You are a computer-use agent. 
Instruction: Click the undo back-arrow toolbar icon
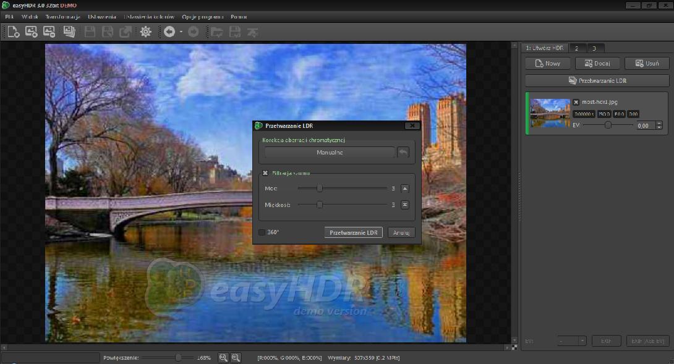tap(169, 32)
